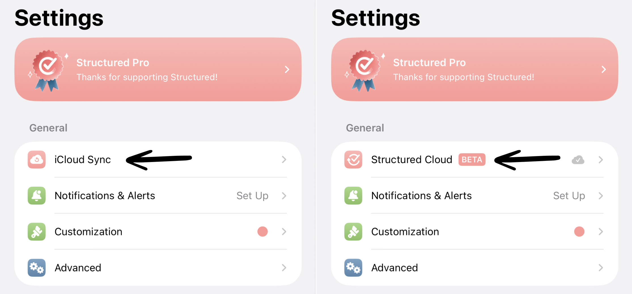This screenshot has height=294, width=632.
Task: Tap the right Customization color dot
Action: [x=579, y=231]
